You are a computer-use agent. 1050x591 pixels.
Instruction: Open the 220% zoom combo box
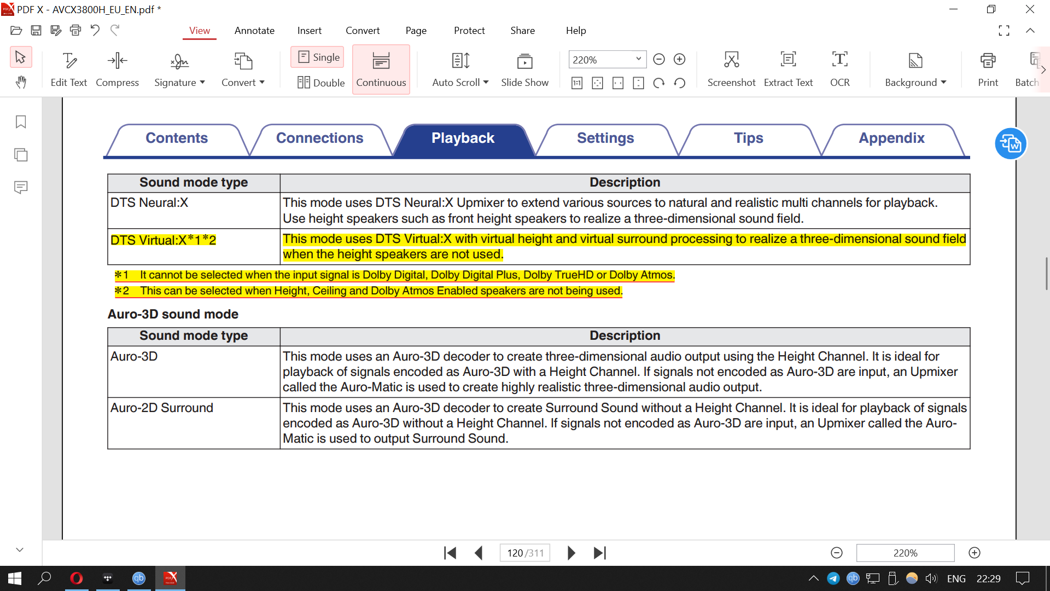pos(607,59)
